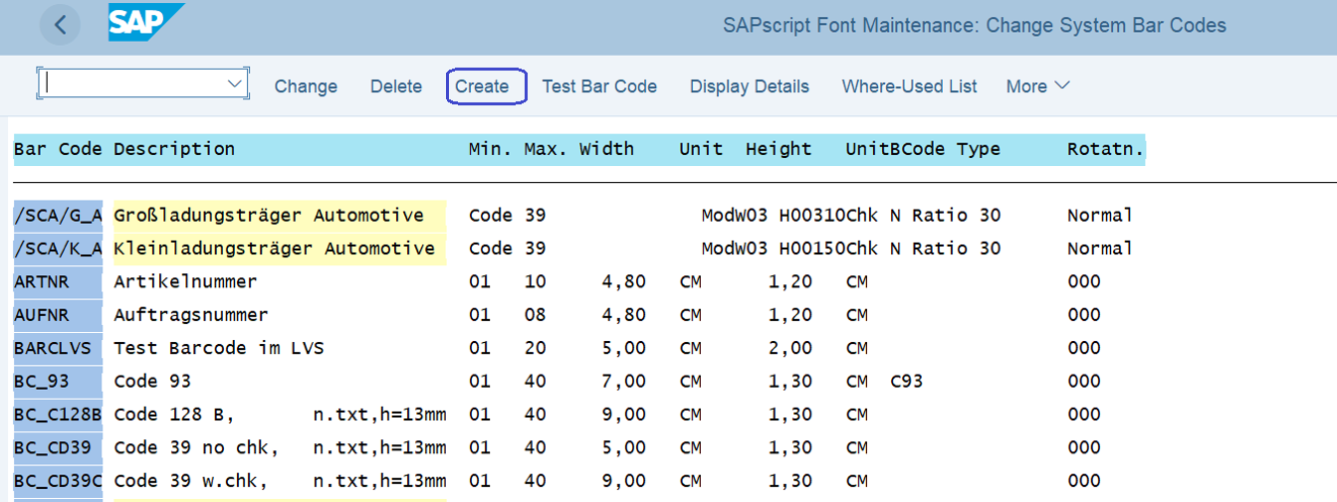Select the BC_C128B bar code
The width and height of the screenshot is (1337, 502).
tap(58, 415)
